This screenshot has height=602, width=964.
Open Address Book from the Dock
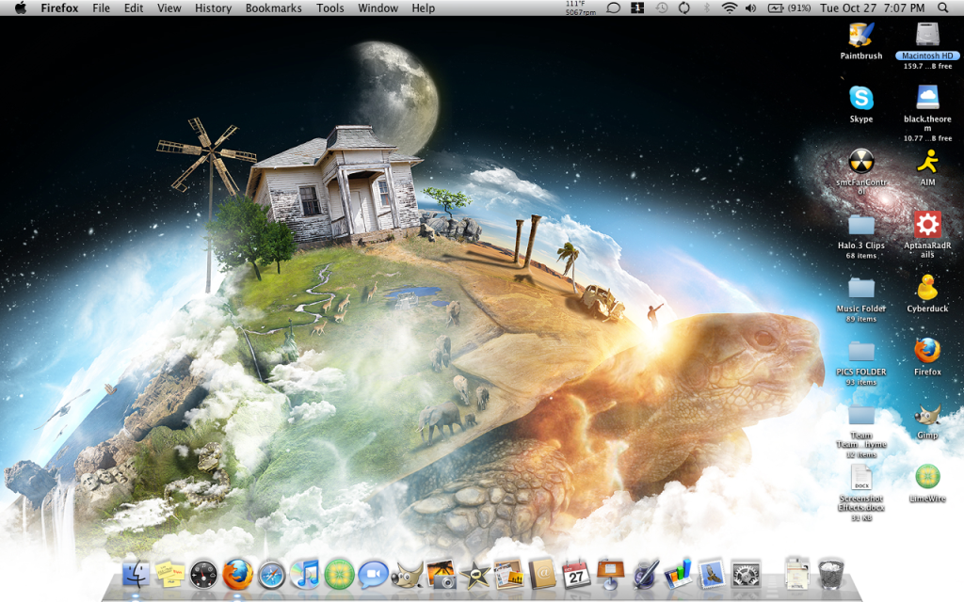coord(542,575)
